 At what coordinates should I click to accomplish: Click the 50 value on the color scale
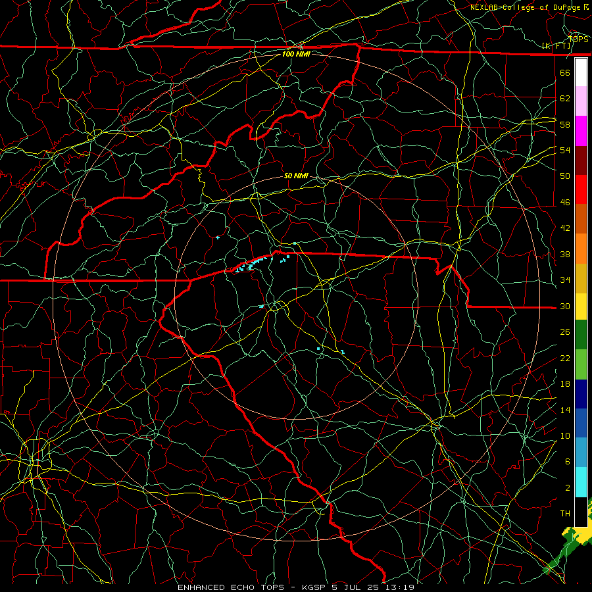[x=565, y=176]
